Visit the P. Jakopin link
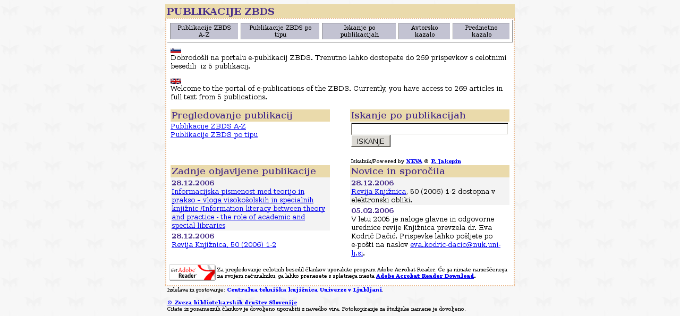 coord(446,161)
